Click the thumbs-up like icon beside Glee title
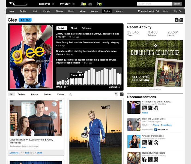 [x=177, y=20]
